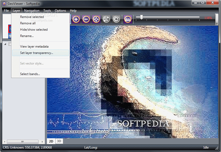Select the measure ruler tool
The width and height of the screenshot is (221, 152).
point(128,19)
